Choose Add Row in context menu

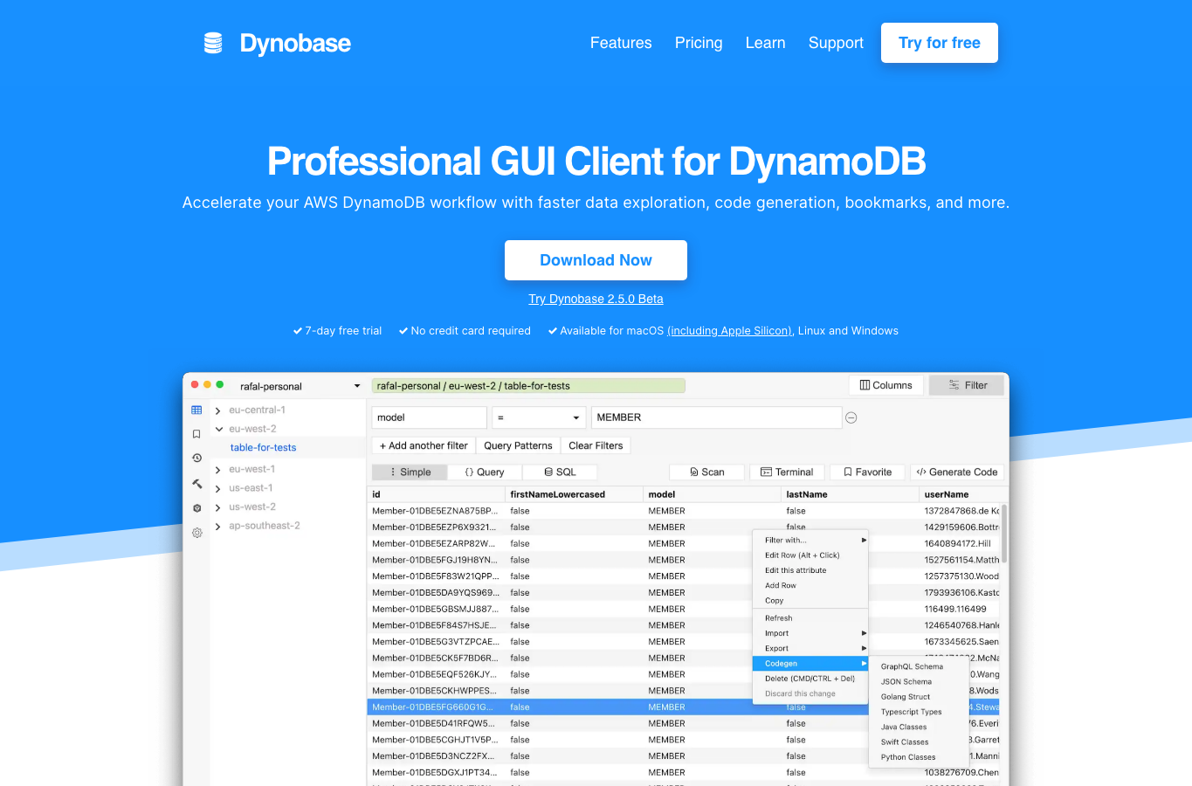pyautogui.click(x=810, y=586)
